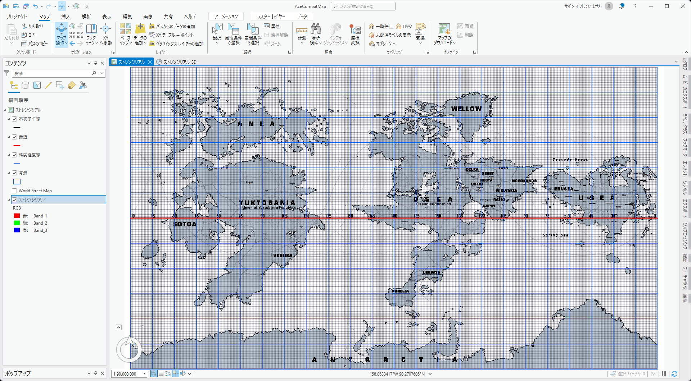Click XYテーブル→ポイント
The image size is (691, 381).
tap(171, 35)
